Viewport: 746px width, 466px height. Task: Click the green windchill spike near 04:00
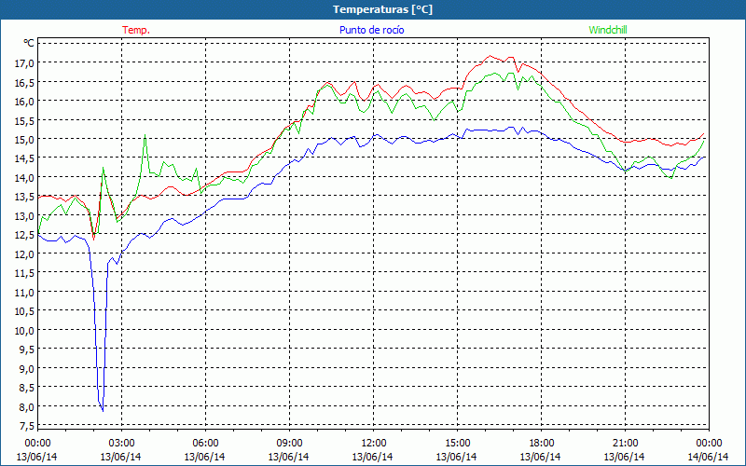(x=145, y=135)
